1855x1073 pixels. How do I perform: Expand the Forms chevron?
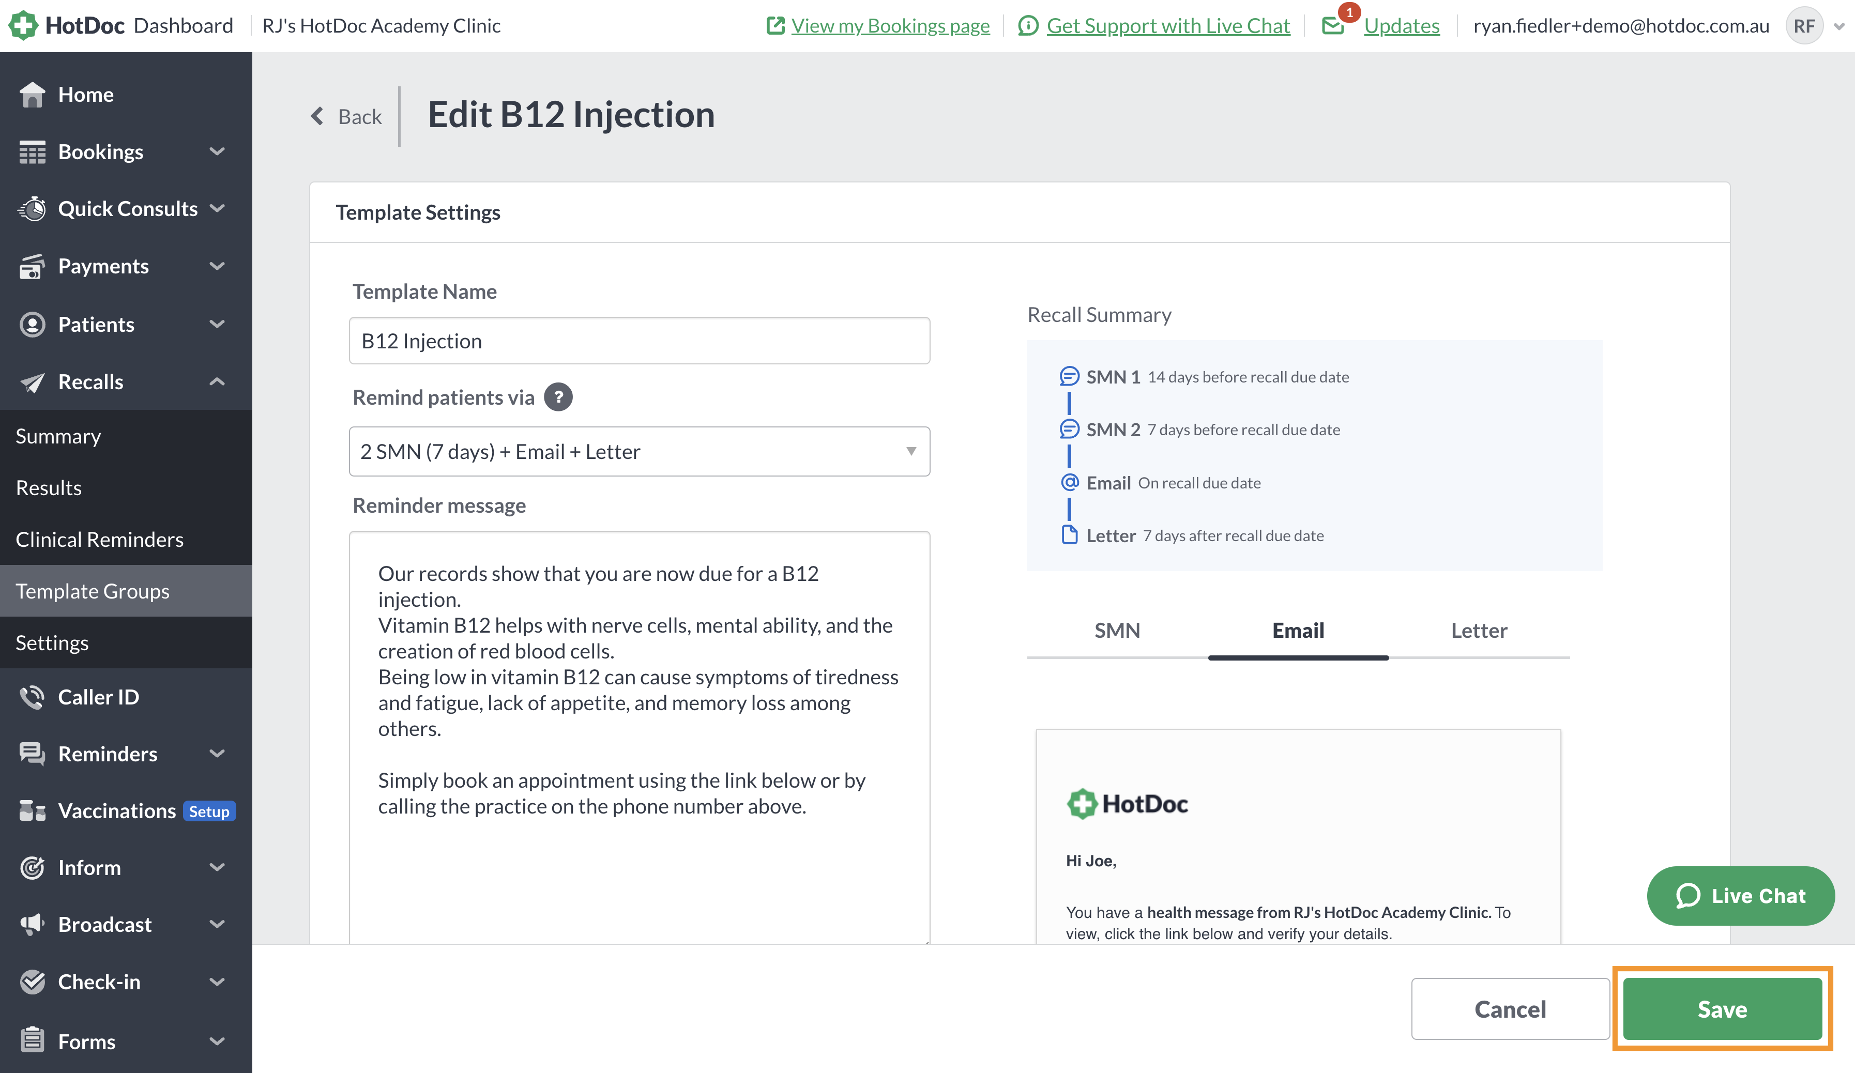coord(217,1040)
